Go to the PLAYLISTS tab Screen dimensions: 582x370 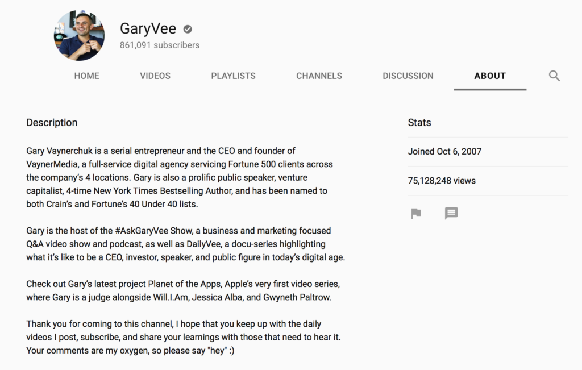(233, 76)
